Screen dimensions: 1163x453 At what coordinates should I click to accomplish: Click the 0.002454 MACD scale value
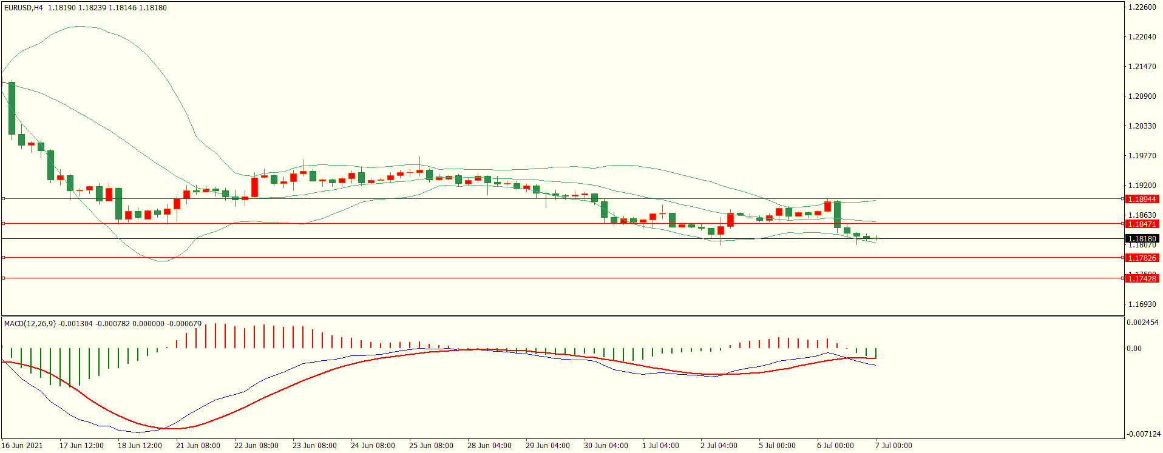point(1142,323)
